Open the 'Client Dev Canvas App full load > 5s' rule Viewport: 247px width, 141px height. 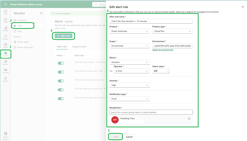89,80
